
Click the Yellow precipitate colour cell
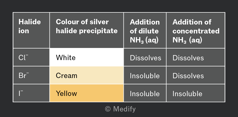click(87, 93)
